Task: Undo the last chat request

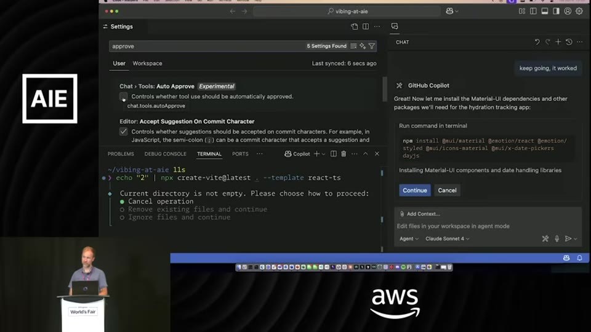Action: pyautogui.click(x=537, y=42)
